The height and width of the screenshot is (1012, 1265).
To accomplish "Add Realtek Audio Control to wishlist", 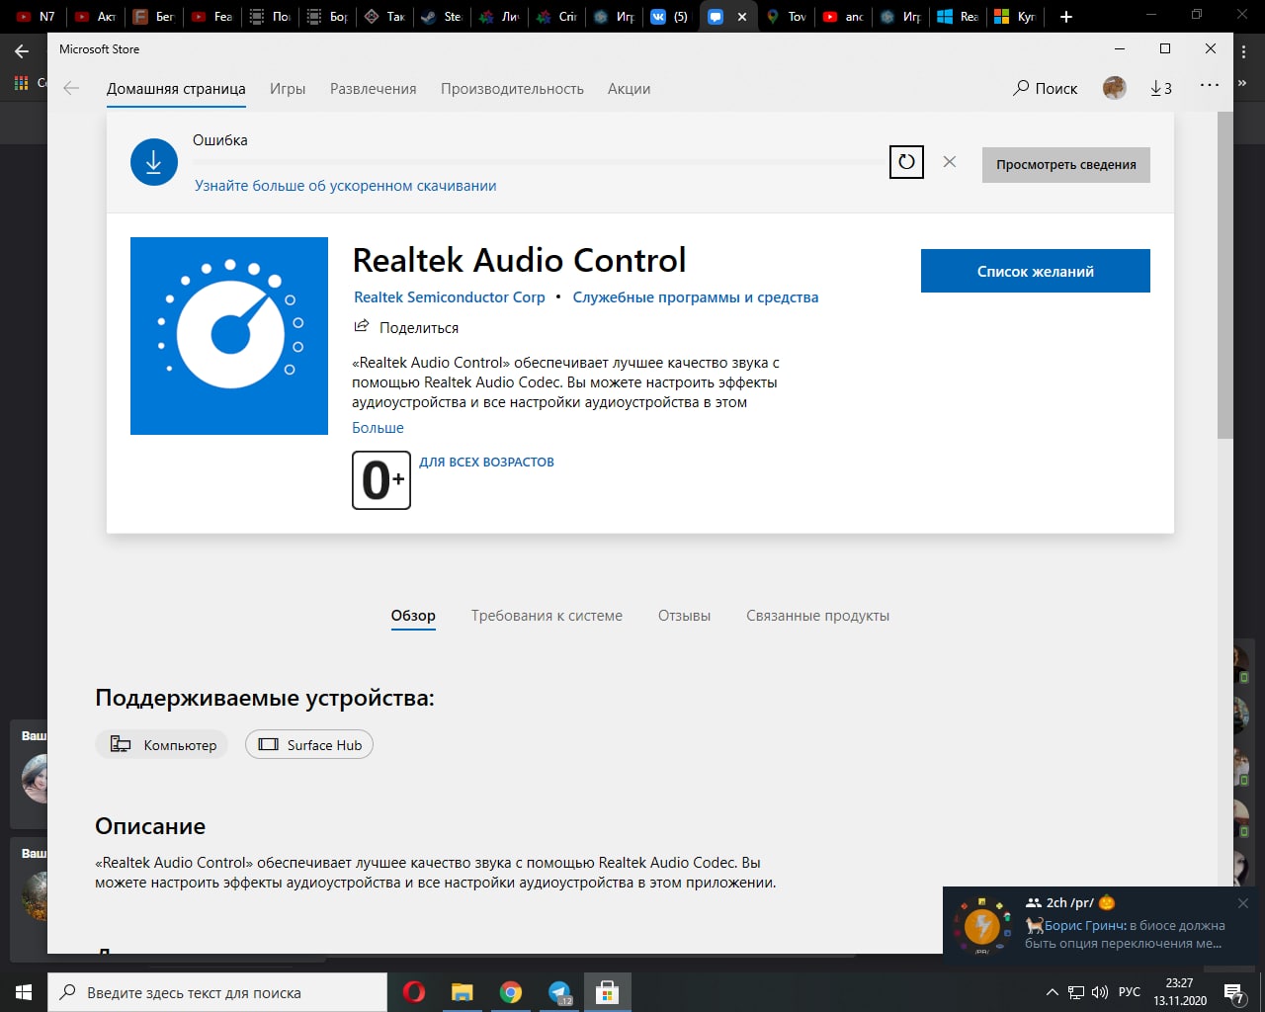I will pyautogui.click(x=1036, y=271).
